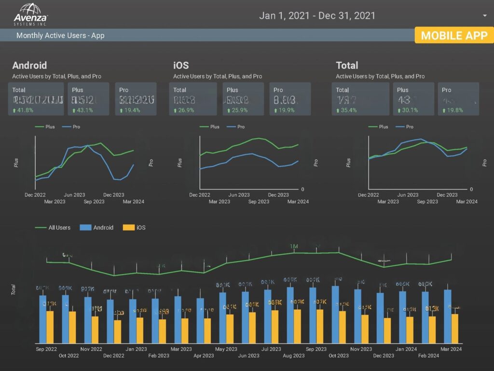Toggle Plus series in iOS chart legend
Viewport: 494px width, 371px height.
point(209,126)
